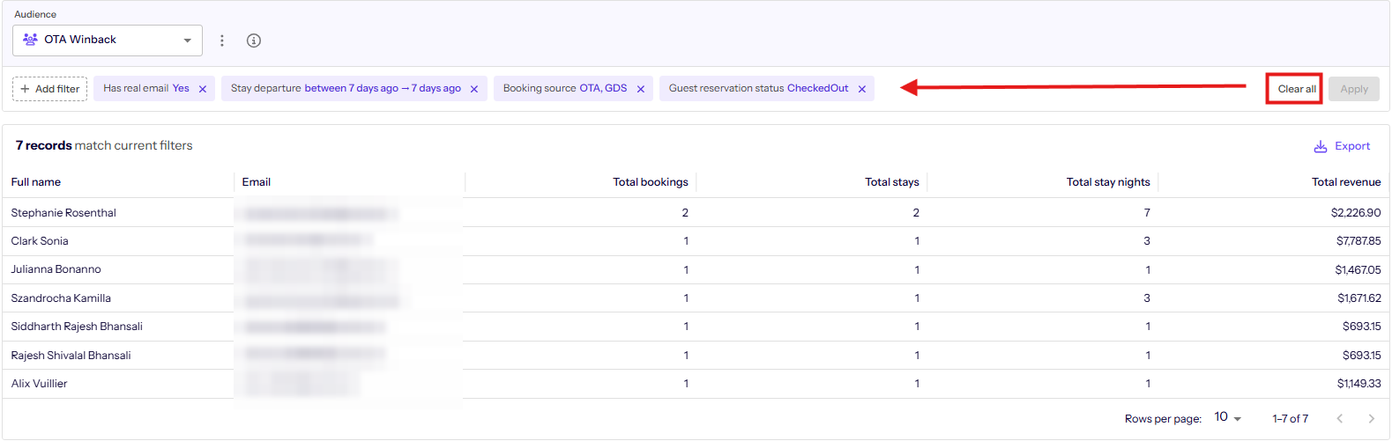Go to the next page

(x=1371, y=419)
